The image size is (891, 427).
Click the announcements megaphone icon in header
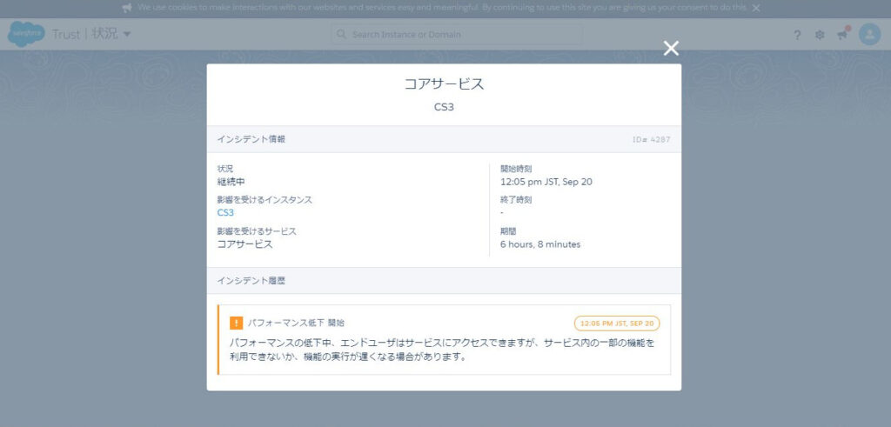coord(841,35)
